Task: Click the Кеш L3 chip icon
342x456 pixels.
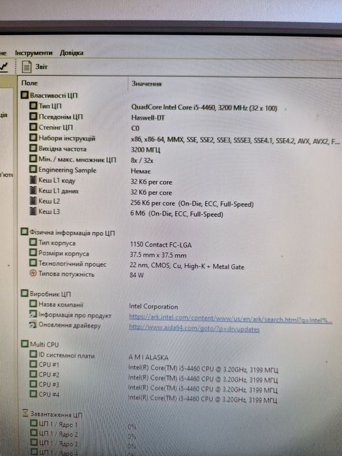Action: pyautogui.click(x=33, y=211)
